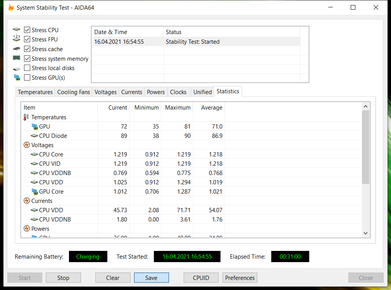The image size is (391, 290).
Task: Click the lightning icon of Powers group
Action: 27,229
